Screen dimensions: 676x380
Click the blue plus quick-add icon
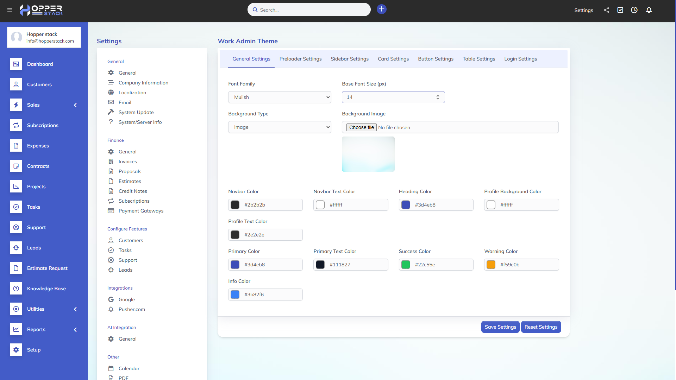(x=381, y=9)
